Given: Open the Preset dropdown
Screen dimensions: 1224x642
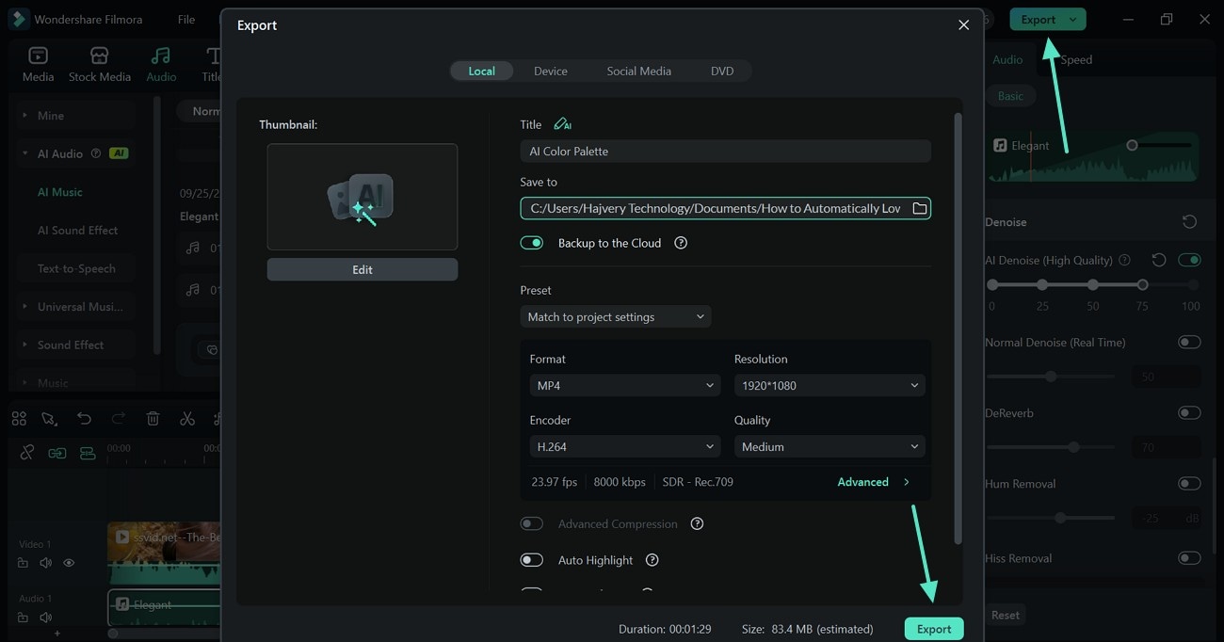Looking at the screenshot, I should (x=615, y=317).
